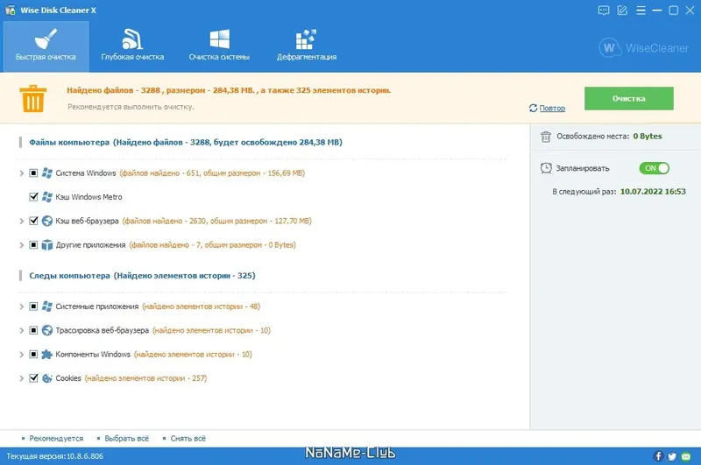Click the Компоненты Windows puzzle icon
701x465 pixels.
tap(47, 354)
